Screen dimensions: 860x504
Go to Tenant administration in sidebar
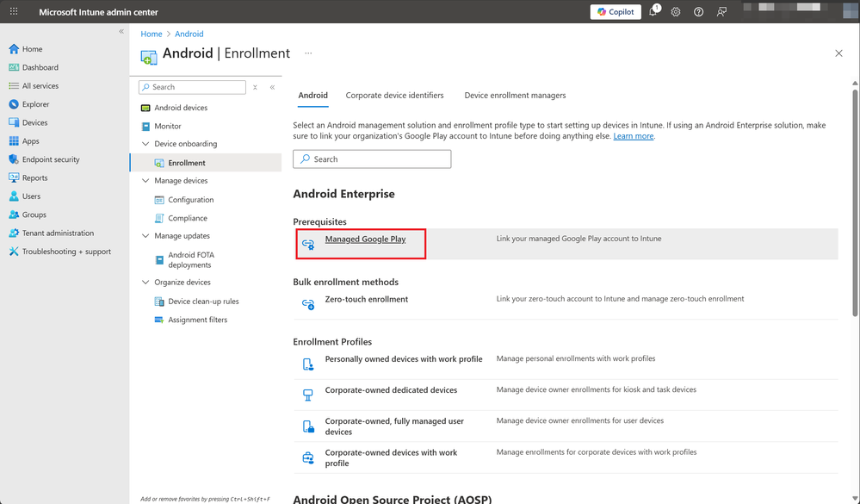pos(58,233)
